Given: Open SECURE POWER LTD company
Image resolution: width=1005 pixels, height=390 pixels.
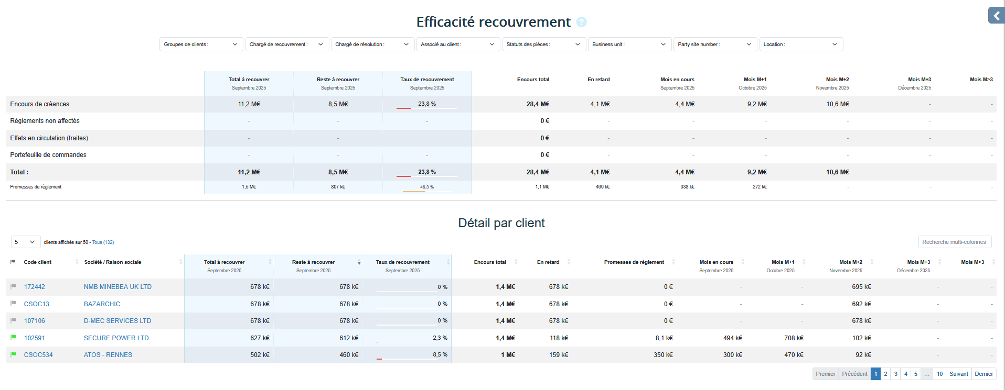Looking at the screenshot, I should click(x=116, y=338).
